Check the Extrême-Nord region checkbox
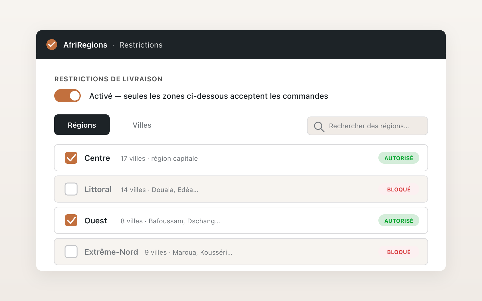482x301 pixels. tap(71, 252)
